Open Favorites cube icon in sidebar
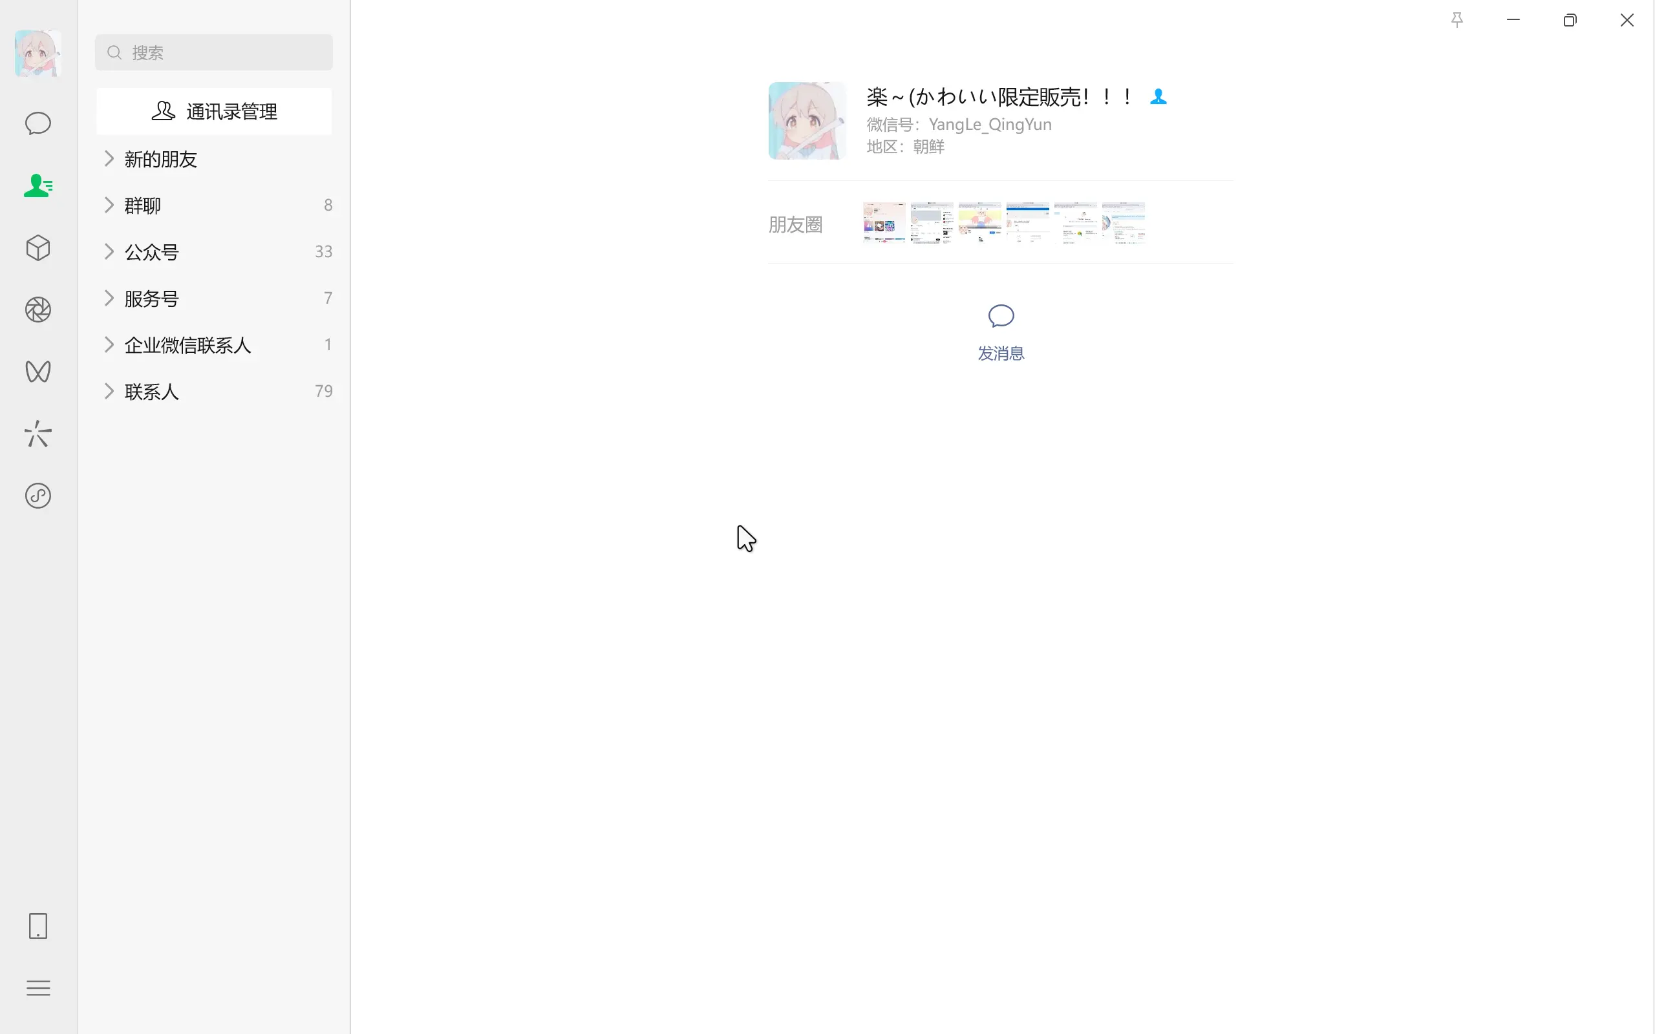 click(37, 248)
